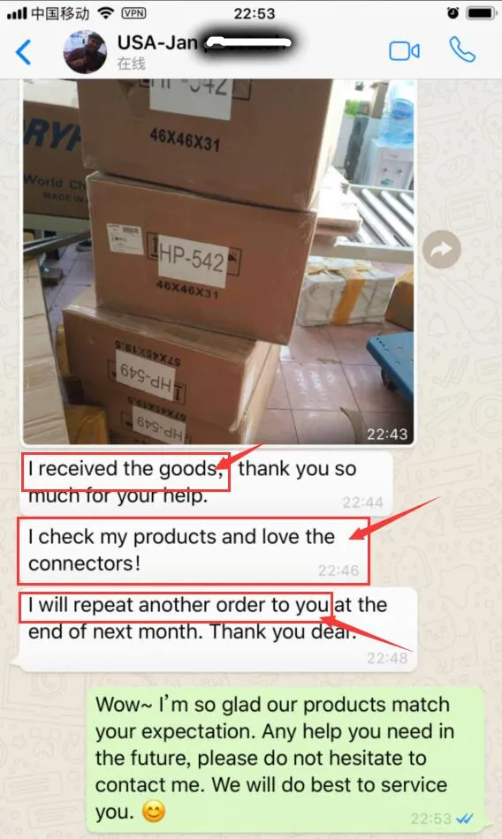This screenshot has width=502, height=839.
Task: Open the USA-Jan contact name header
Action: coord(203,42)
